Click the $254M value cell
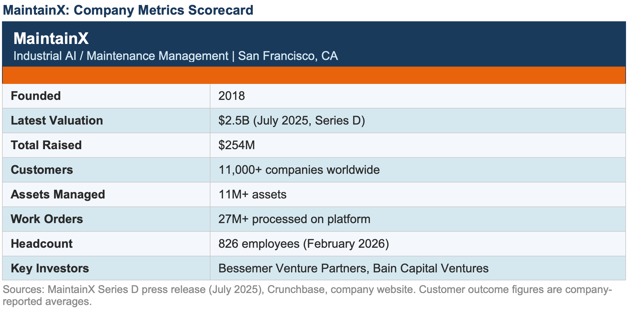The width and height of the screenshot is (630, 313). pos(418,145)
